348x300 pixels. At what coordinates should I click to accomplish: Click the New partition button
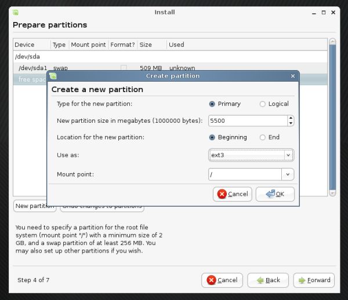tap(35, 206)
